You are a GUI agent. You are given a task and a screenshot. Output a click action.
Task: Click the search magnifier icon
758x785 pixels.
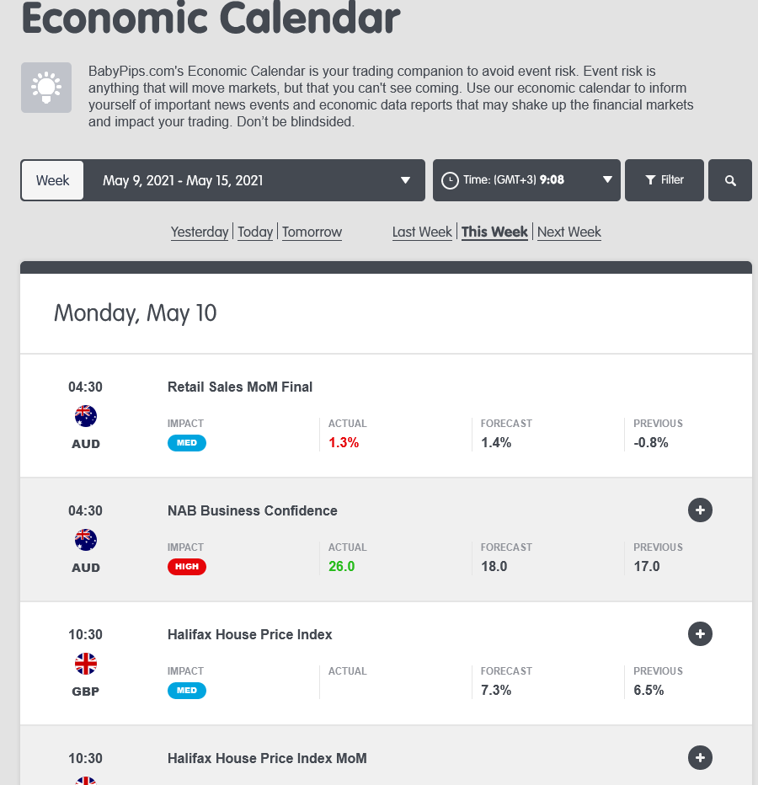click(x=729, y=179)
